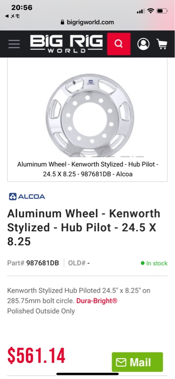This screenshot has height=379, width=175.
Task: Tap the back arrow to メモ app
Action: point(12,17)
